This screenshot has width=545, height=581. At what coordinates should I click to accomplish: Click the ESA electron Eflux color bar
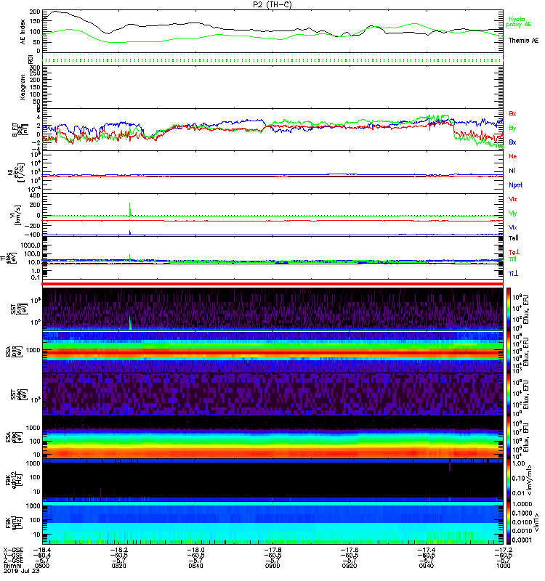click(509, 437)
